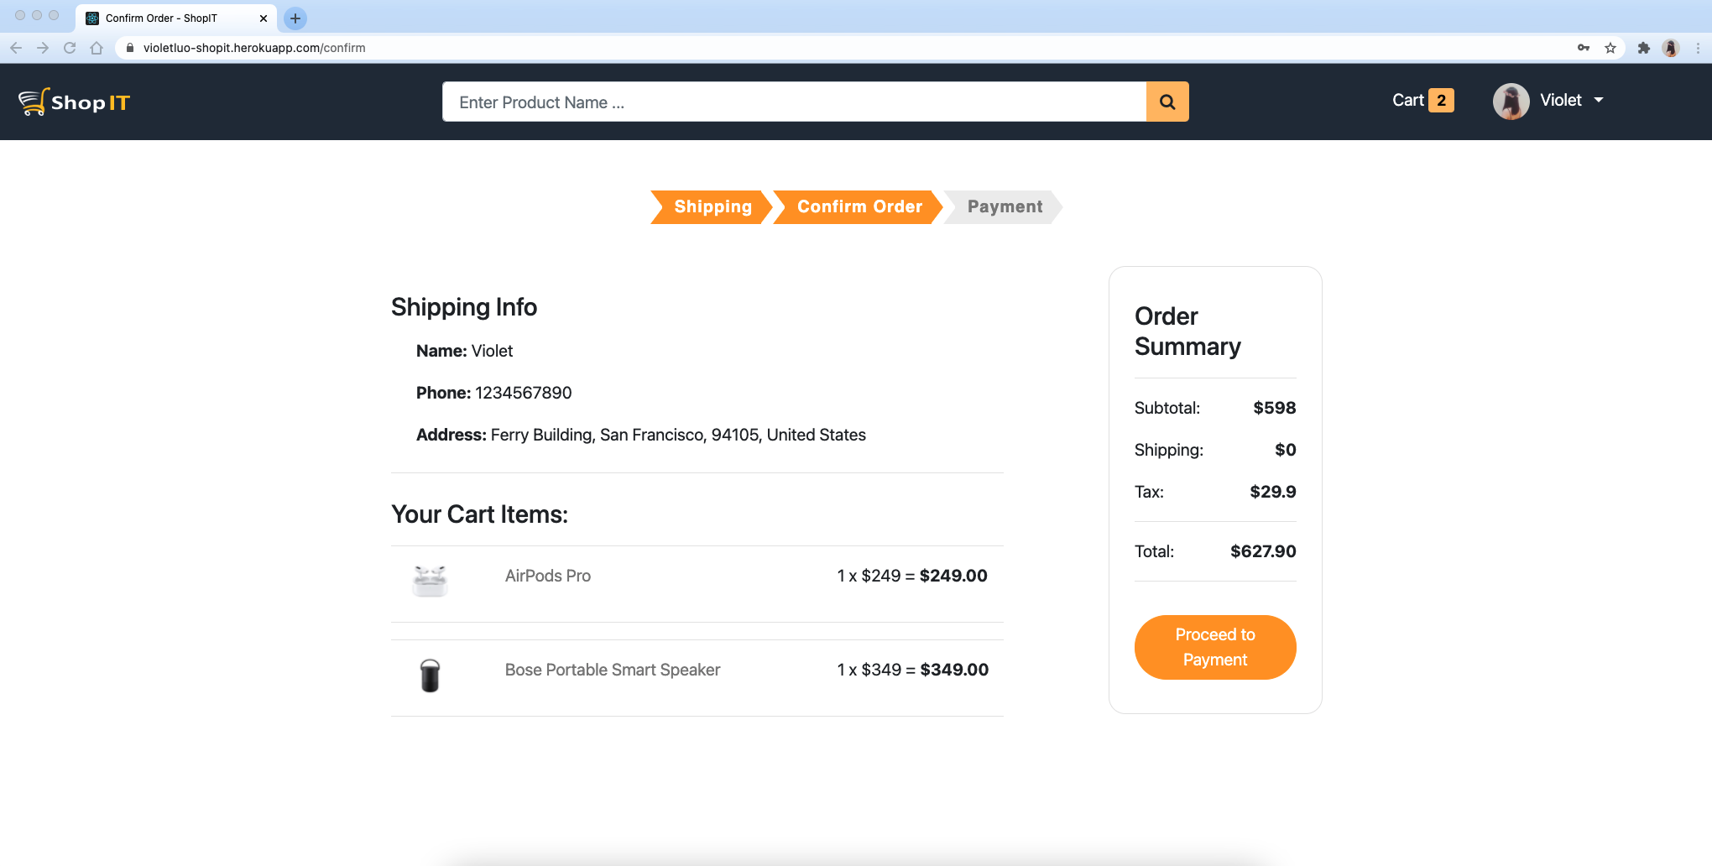The height and width of the screenshot is (866, 1712).
Task: Select the Confirm Order step
Action: point(859,206)
